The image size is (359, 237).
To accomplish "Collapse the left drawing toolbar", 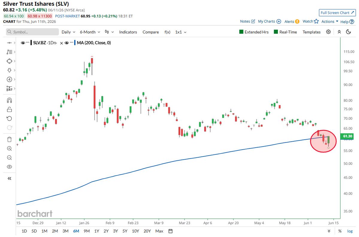I will 9,178.
